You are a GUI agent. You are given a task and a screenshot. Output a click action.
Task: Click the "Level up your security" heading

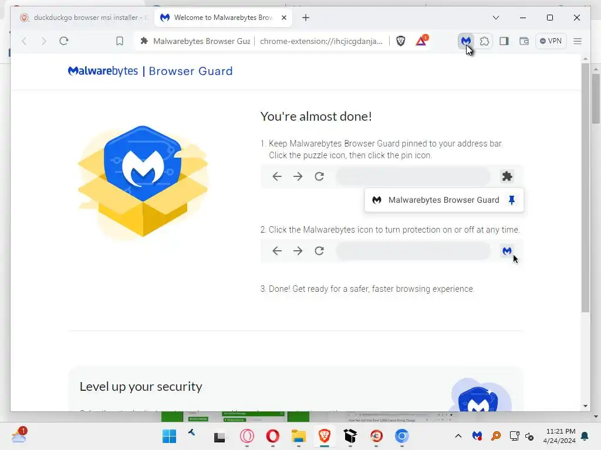pos(141,387)
